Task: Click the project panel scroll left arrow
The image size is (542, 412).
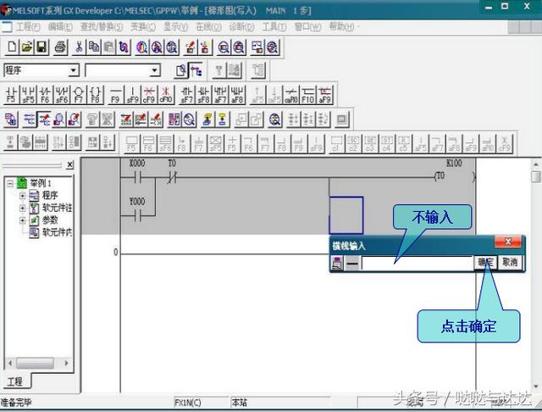Action: point(10,363)
